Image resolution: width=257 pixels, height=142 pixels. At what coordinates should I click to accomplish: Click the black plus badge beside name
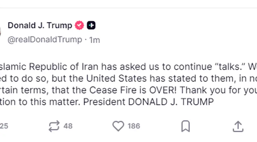tap(91, 25)
